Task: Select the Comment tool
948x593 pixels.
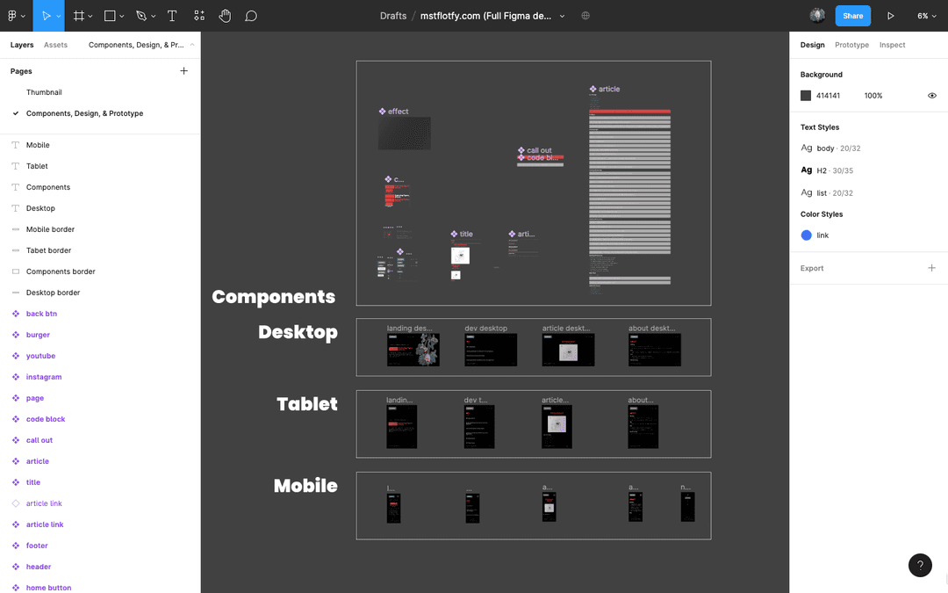Action: (251, 15)
